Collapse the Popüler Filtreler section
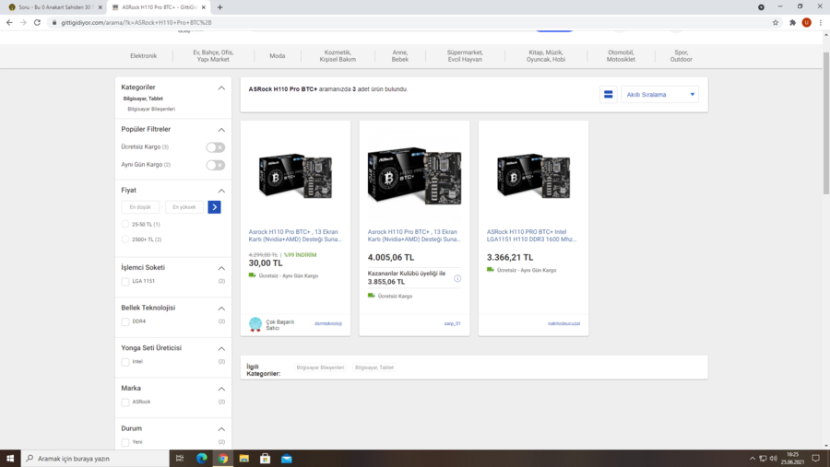Viewport: 830px width, 467px height. tap(221, 130)
